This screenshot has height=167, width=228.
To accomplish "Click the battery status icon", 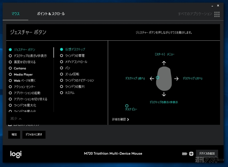I will tap(185, 154).
